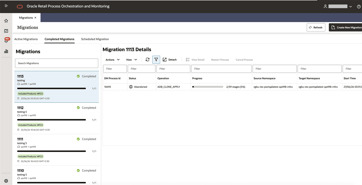362x185 pixels.
Task: Click Completed check icon for 1110
Action: point(78,170)
